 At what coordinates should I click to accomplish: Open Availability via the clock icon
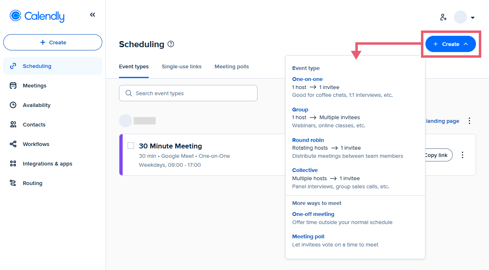[x=13, y=105]
